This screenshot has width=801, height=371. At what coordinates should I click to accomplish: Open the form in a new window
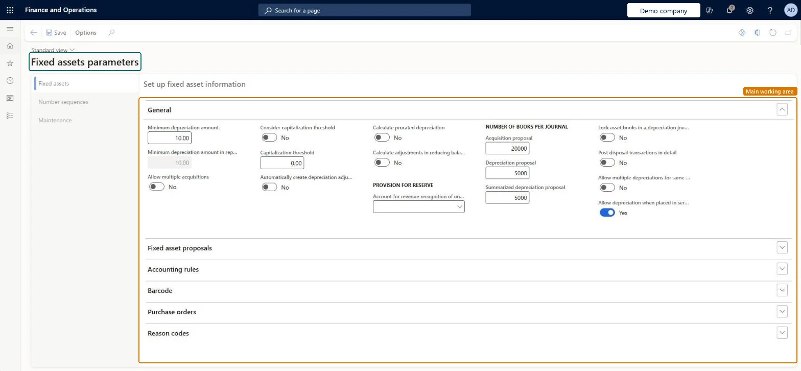[788, 33]
